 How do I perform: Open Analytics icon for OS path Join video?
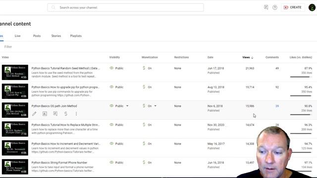[45, 114]
